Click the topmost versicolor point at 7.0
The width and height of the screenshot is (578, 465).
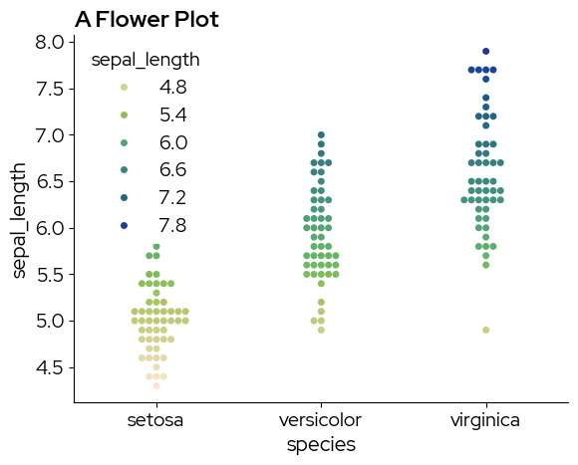point(321,134)
